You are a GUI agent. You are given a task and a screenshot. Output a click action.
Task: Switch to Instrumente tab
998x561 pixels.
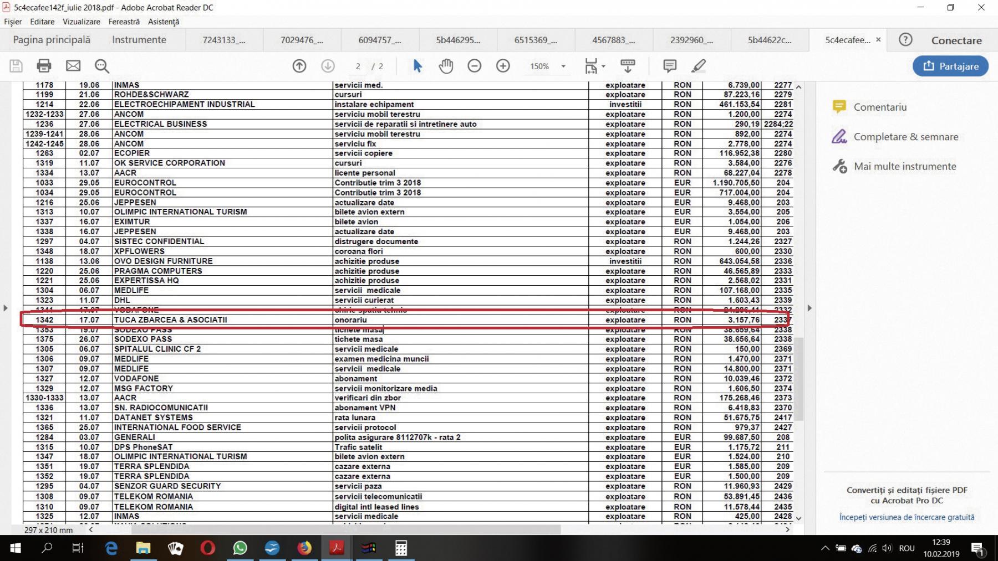click(x=139, y=40)
